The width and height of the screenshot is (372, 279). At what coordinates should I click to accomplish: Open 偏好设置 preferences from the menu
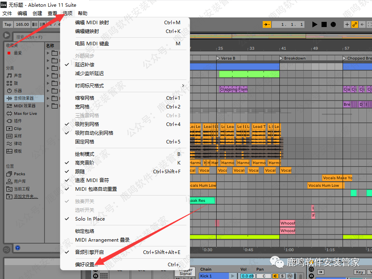pos(86,265)
